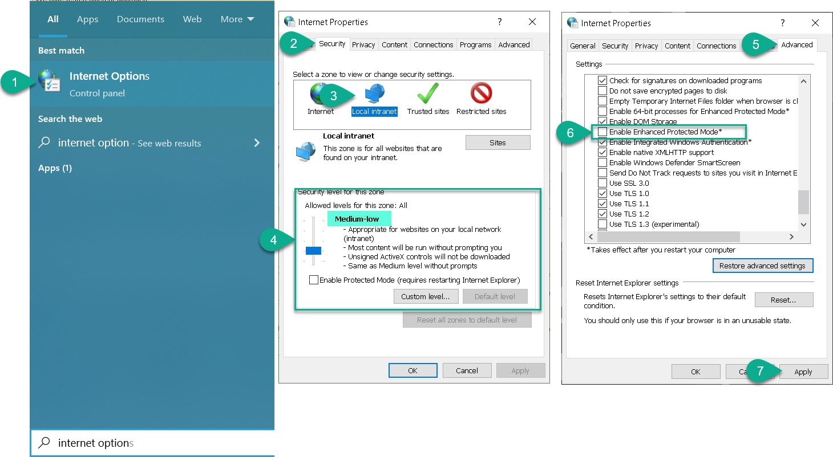Click the Custom level button

pos(425,296)
